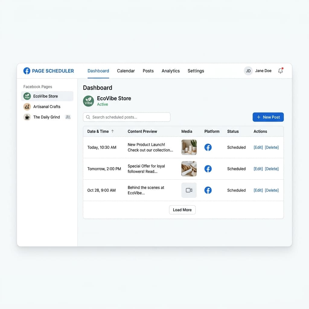Edit the Special Offer post

[x=258, y=169]
